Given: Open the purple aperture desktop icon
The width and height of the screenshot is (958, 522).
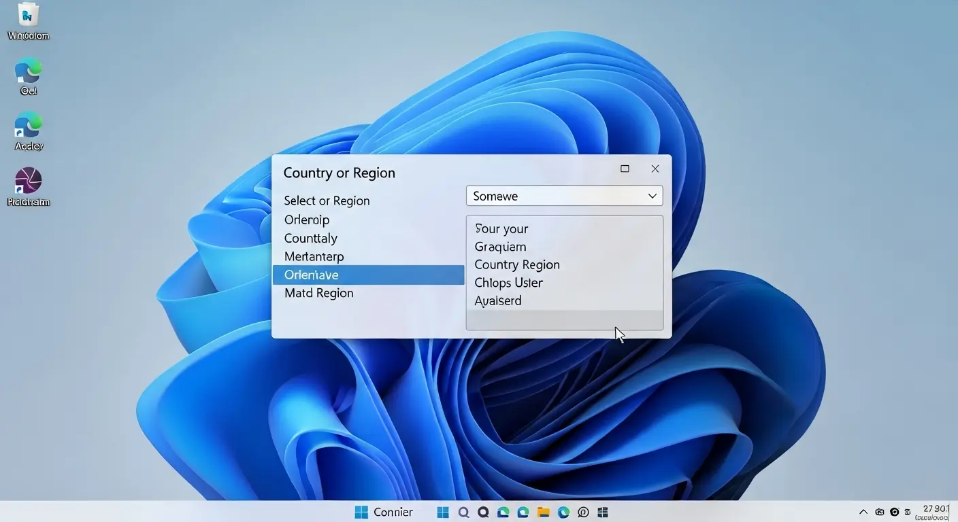Looking at the screenshot, I should [x=29, y=181].
